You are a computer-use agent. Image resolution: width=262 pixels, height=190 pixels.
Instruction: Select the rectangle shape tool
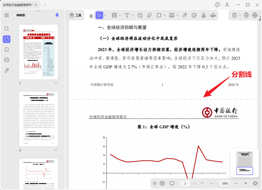tap(159, 15)
